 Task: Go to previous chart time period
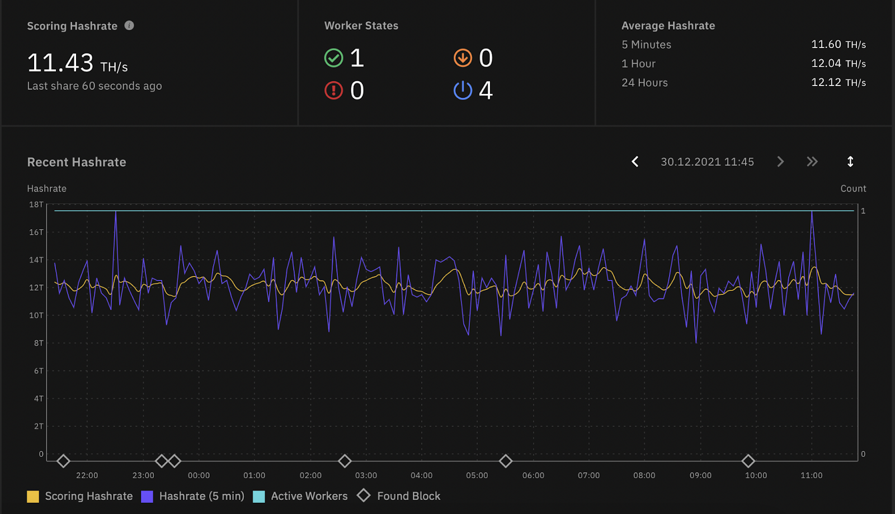click(635, 161)
